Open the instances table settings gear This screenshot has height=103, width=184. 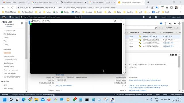click(175, 23)
